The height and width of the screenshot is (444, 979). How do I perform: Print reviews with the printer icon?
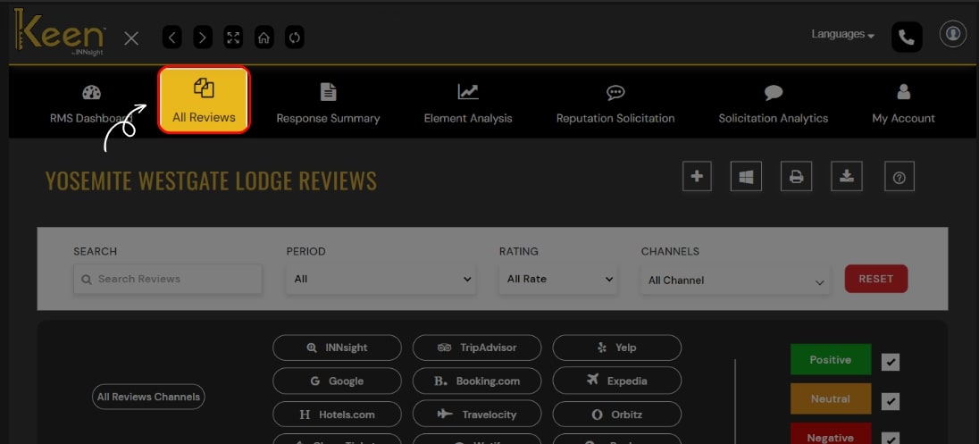[x=796, y=177]
